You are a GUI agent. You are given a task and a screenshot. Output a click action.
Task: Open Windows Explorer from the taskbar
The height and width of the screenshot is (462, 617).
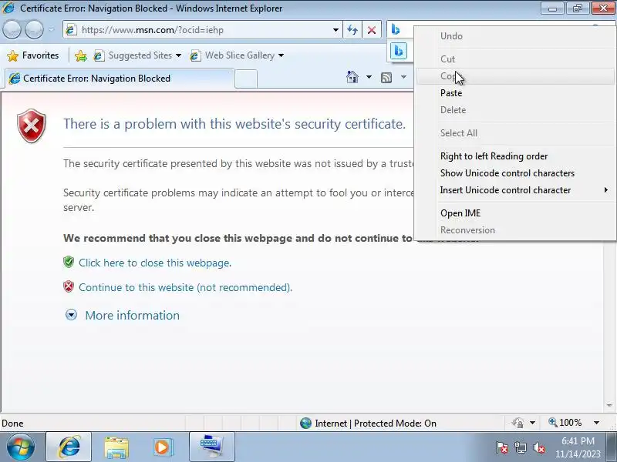click(116, 447)
